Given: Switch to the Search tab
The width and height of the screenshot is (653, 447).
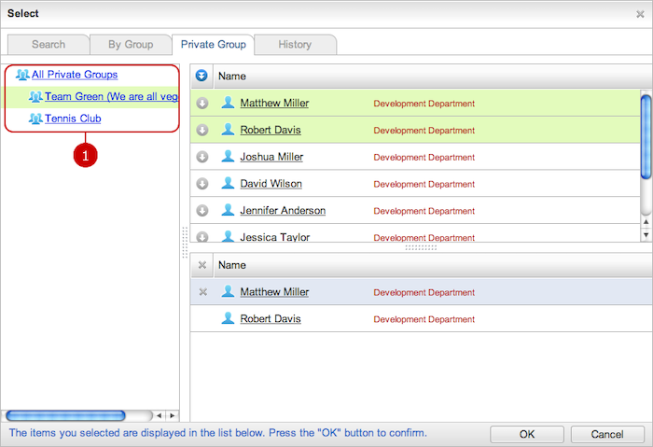Looking at the screenshot, I should tap(49, 44).
